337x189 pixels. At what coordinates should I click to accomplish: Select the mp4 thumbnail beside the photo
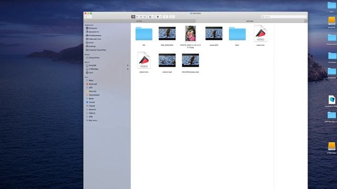click(x=214, y=34)
